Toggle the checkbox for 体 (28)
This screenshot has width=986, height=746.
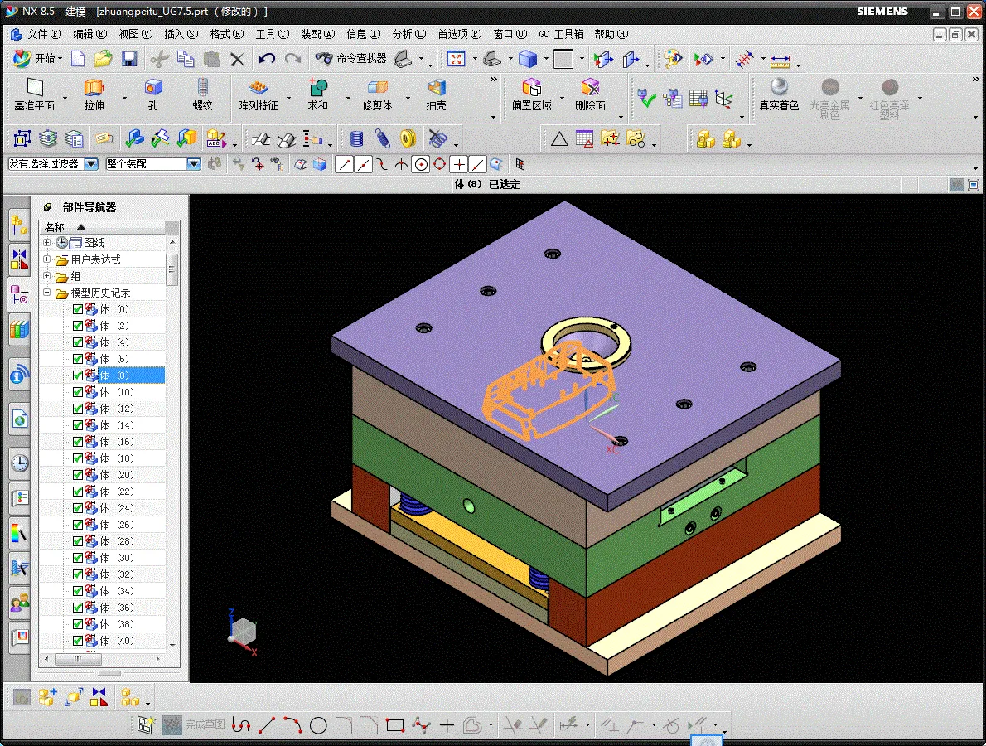(78, 541)
